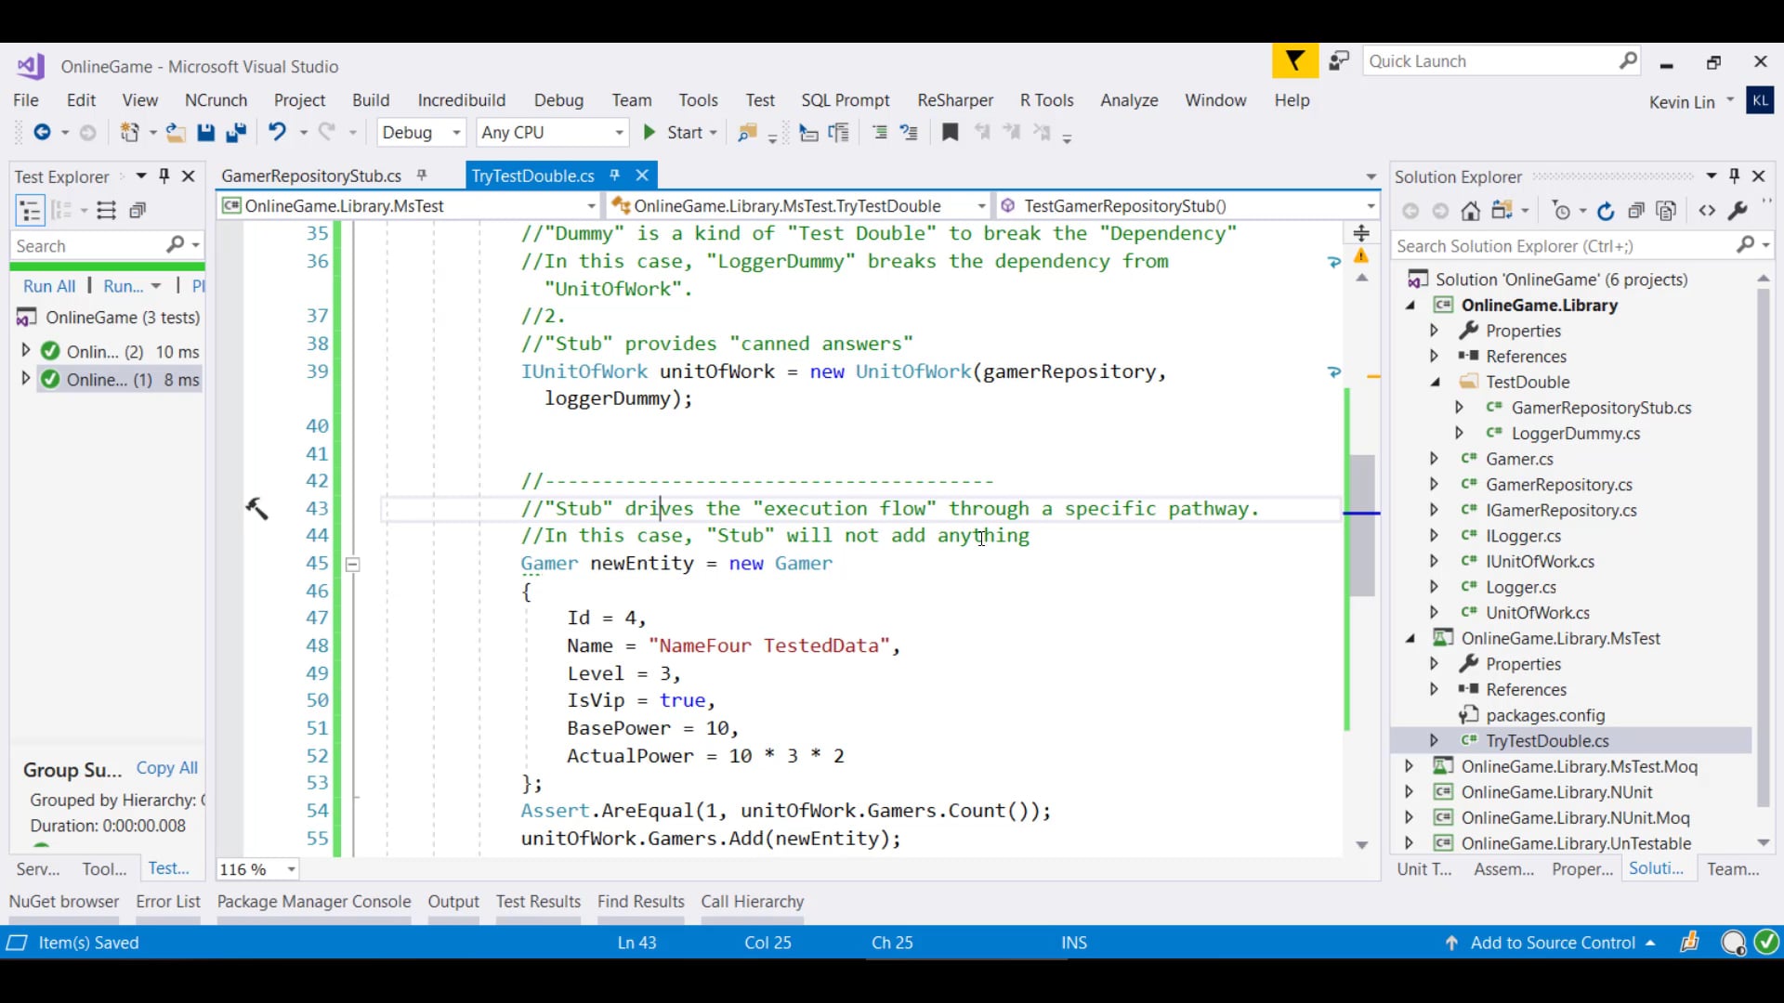Click the Save All toolbar icon
The height and width of the screenshot is (1003, 1784).
[236, 133]
